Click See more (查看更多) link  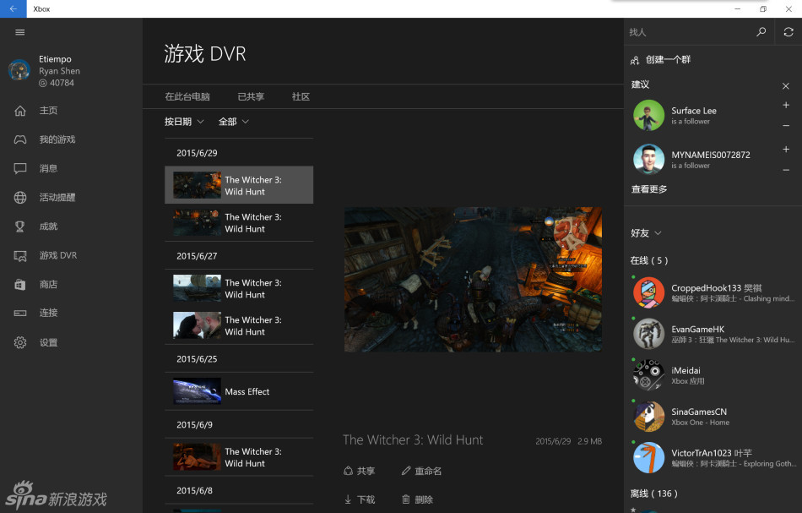coord(649,189)
